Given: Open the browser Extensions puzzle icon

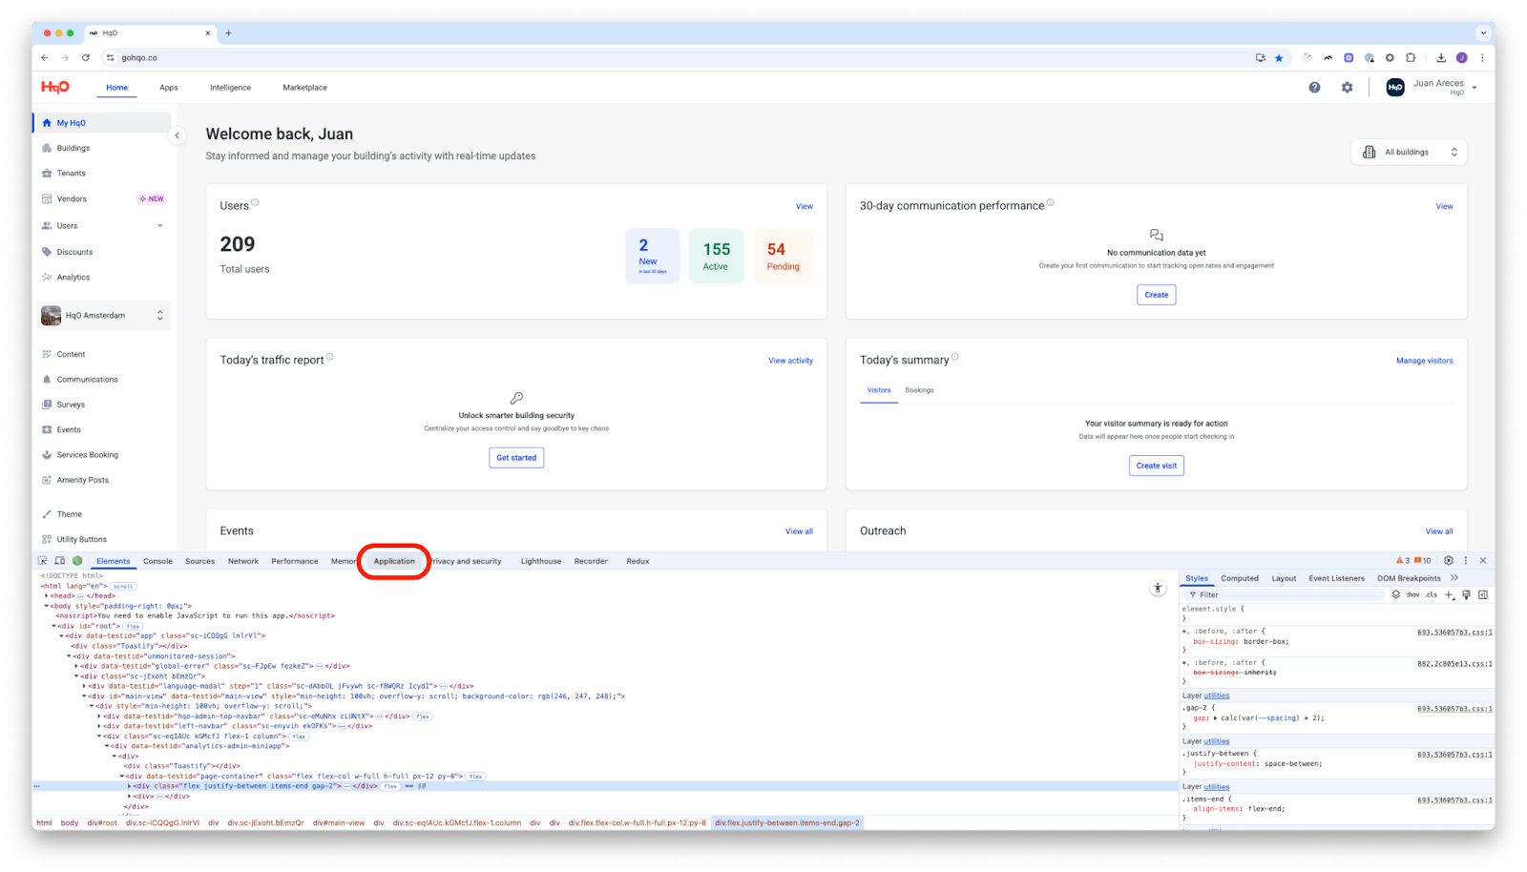Looking at the screenshot, I should point(1411,58).
